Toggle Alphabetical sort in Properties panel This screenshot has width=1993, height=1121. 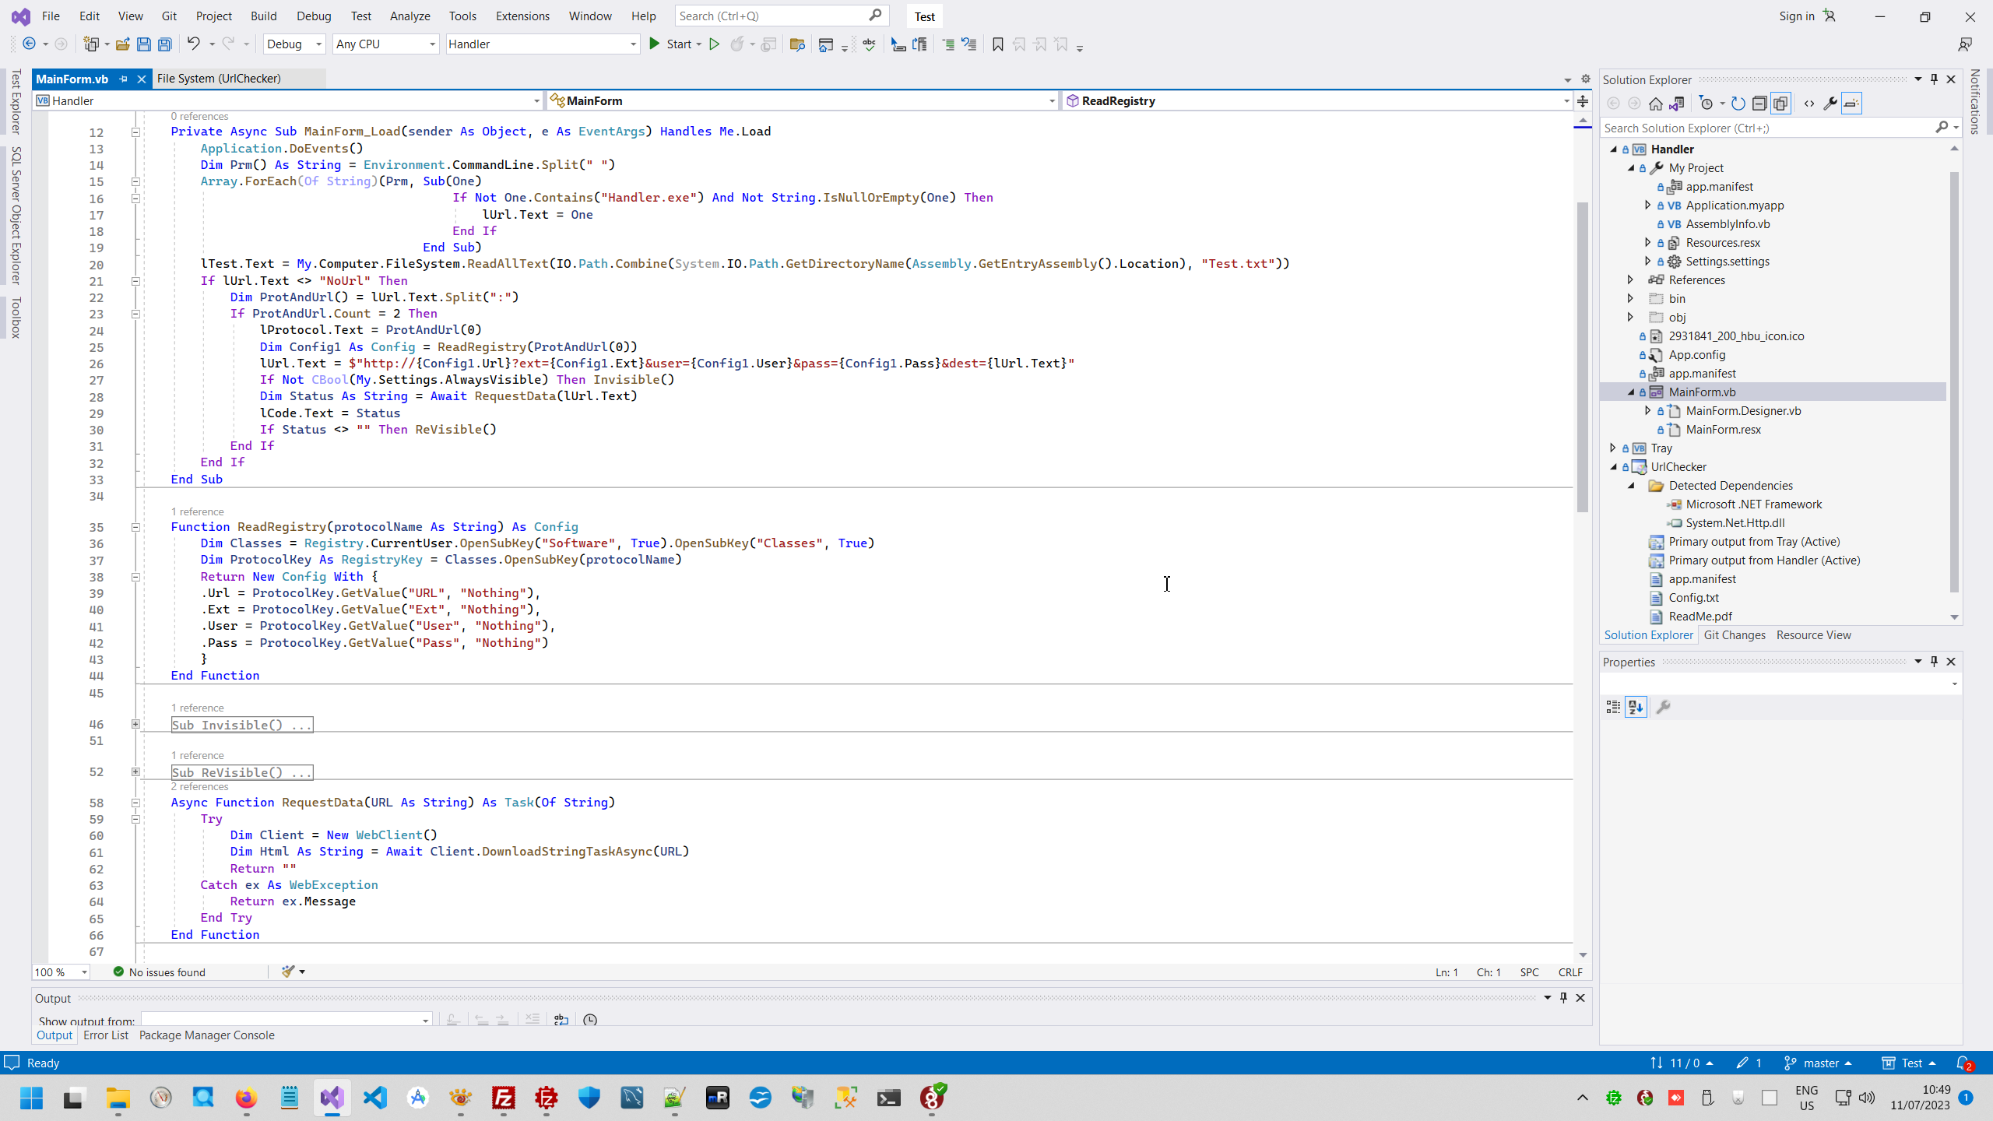pyautogui.click(x=1636, y=707)
